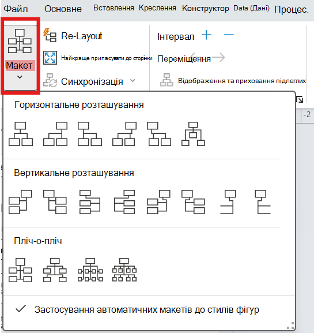Open the group dialog launcher arrow
314x333 pixels.
300,99
